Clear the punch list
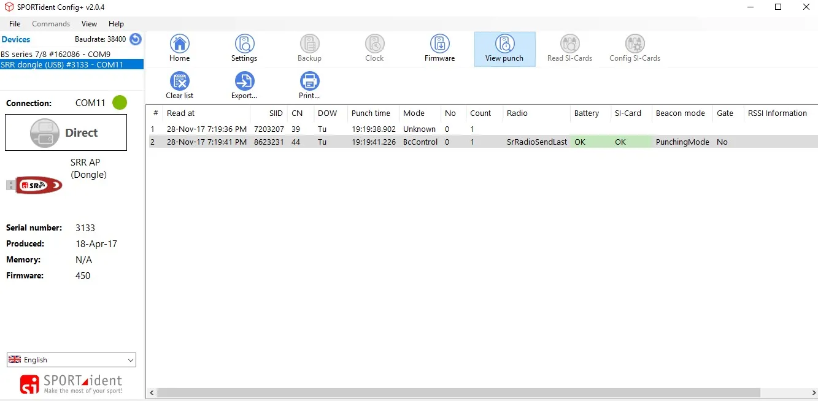Viewport: 818px width, 401px height. [x=179, y=86]
